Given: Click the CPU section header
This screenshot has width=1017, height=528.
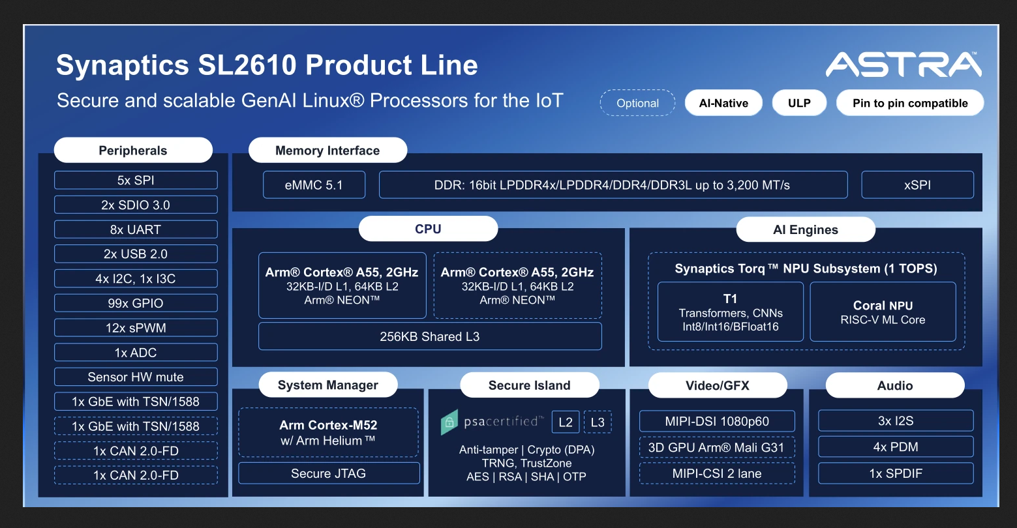Looking at the screenshot, I should (428, 229).
